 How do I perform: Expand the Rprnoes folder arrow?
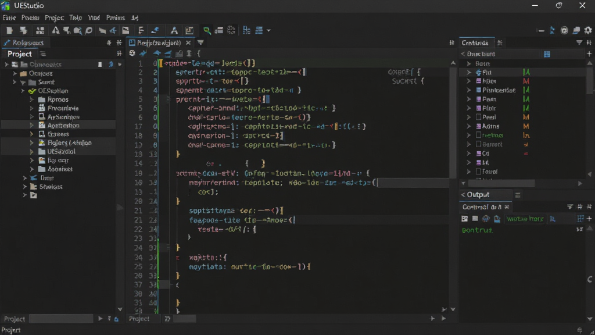tap(32, 99)
